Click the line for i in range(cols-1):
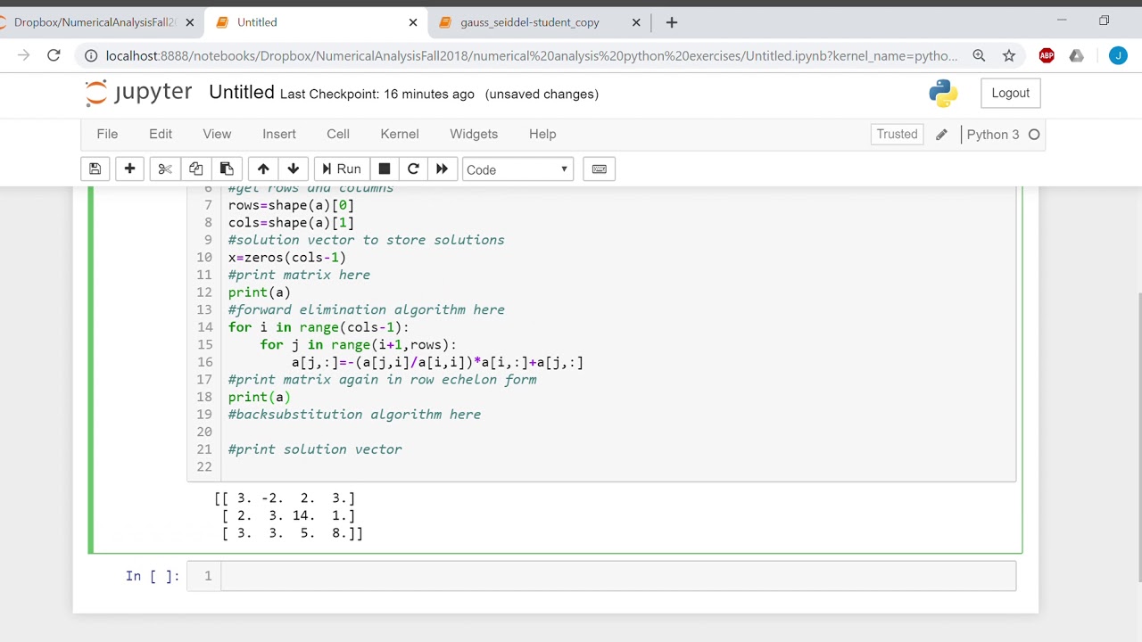The height and width of the screenshot is (642, 1142). point(319,327)
